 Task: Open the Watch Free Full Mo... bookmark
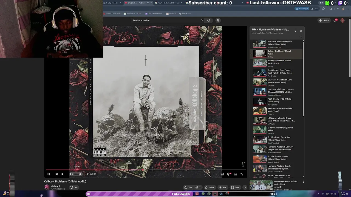pyautogui.click(x=133, y=14)
